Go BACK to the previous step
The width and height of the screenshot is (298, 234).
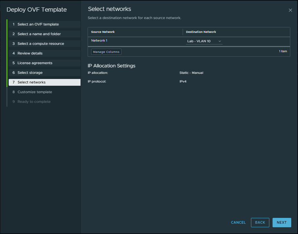tap(260, 222)
